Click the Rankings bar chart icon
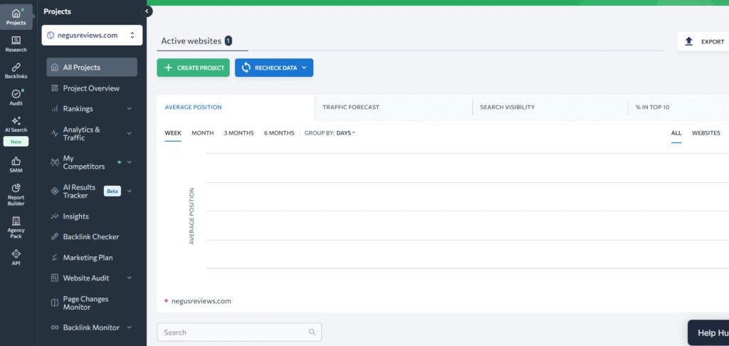The width and height of the screenshot is (729, 346). [54, 109]
